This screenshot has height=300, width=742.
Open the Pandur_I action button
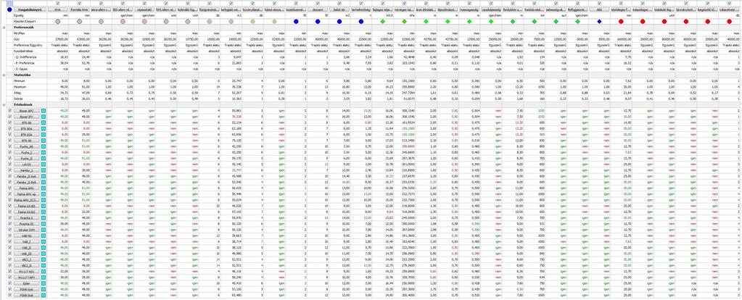(x=27, y=170)
